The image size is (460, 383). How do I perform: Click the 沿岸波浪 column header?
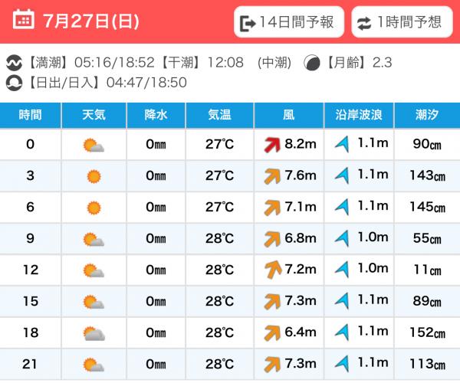click(359, 115)
